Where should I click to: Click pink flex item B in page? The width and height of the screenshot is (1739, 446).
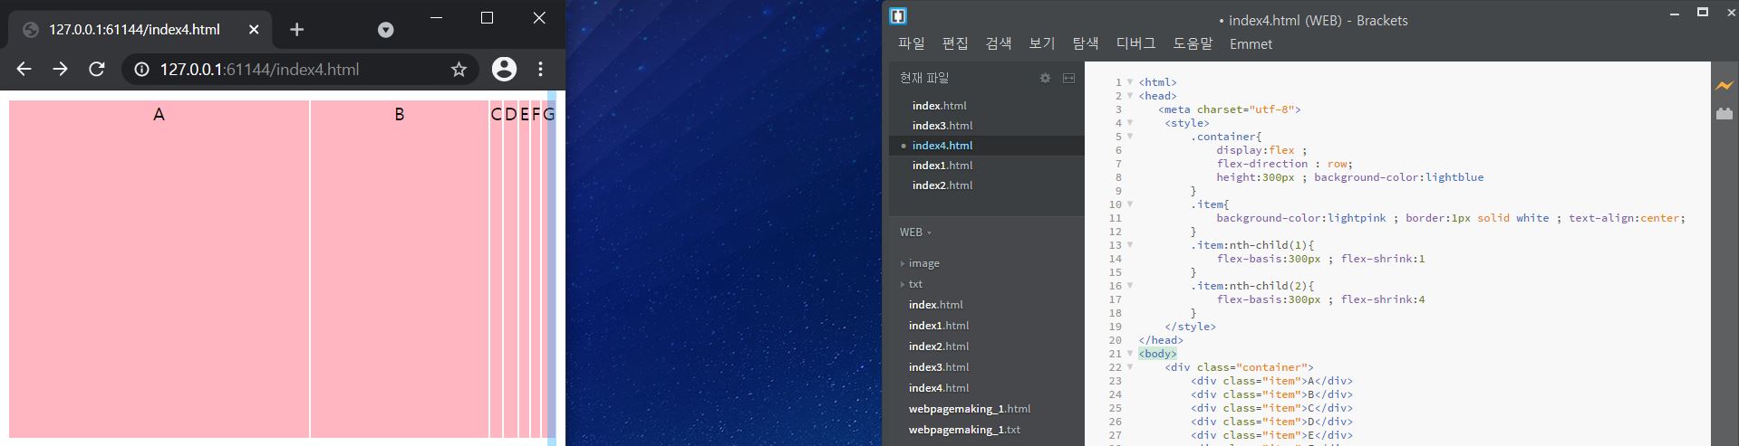coord(400,269)
